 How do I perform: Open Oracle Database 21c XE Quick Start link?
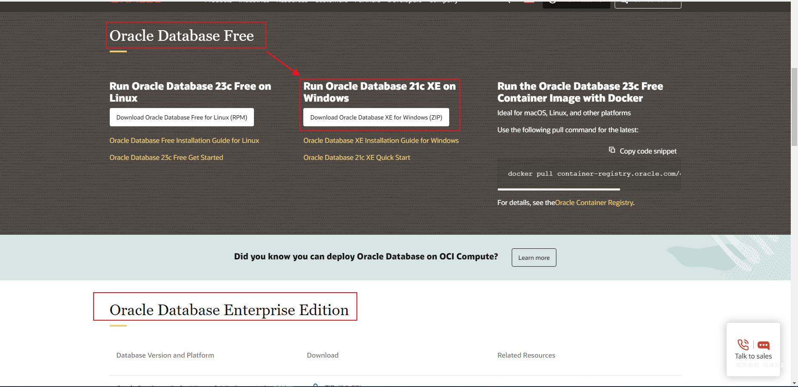coord(357,157)
